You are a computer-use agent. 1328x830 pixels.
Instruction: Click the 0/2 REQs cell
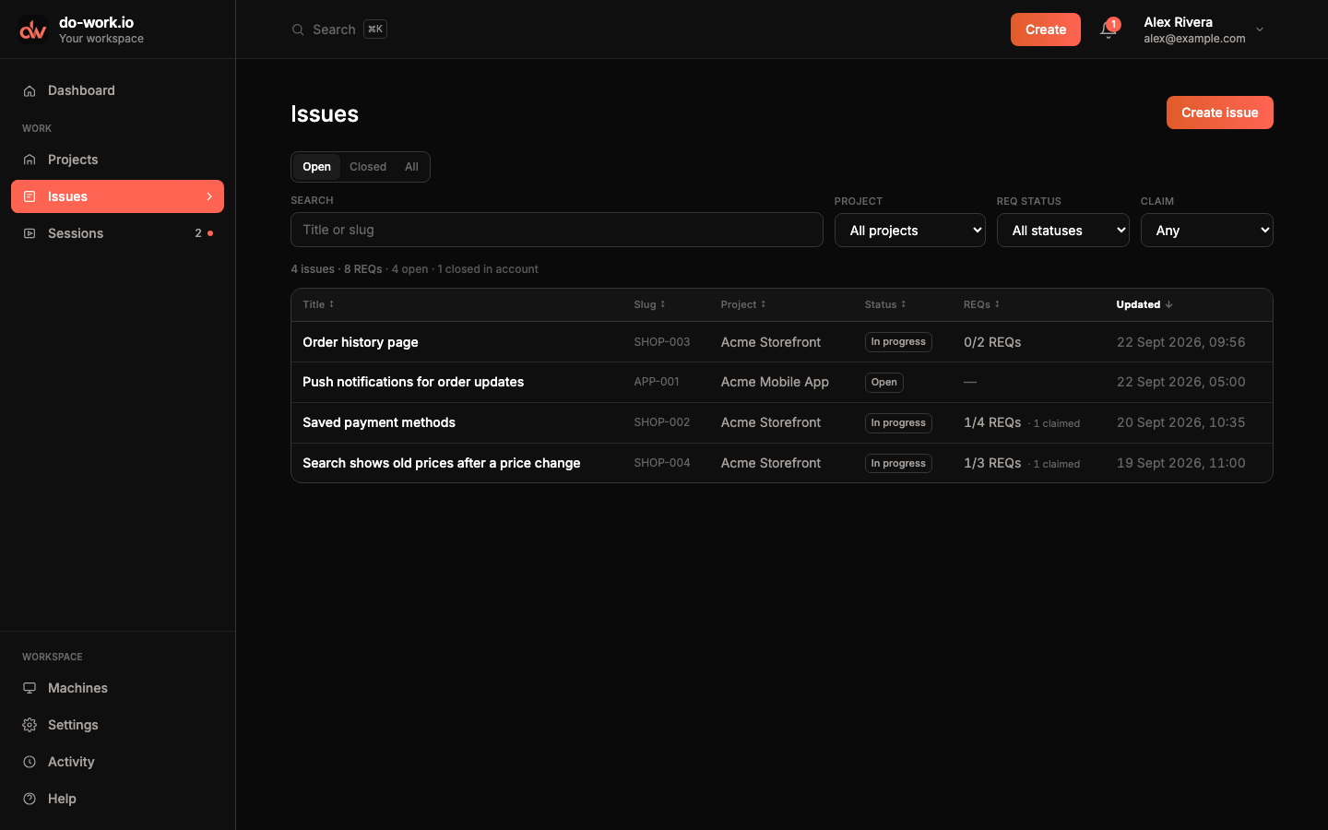pos(992,342)
